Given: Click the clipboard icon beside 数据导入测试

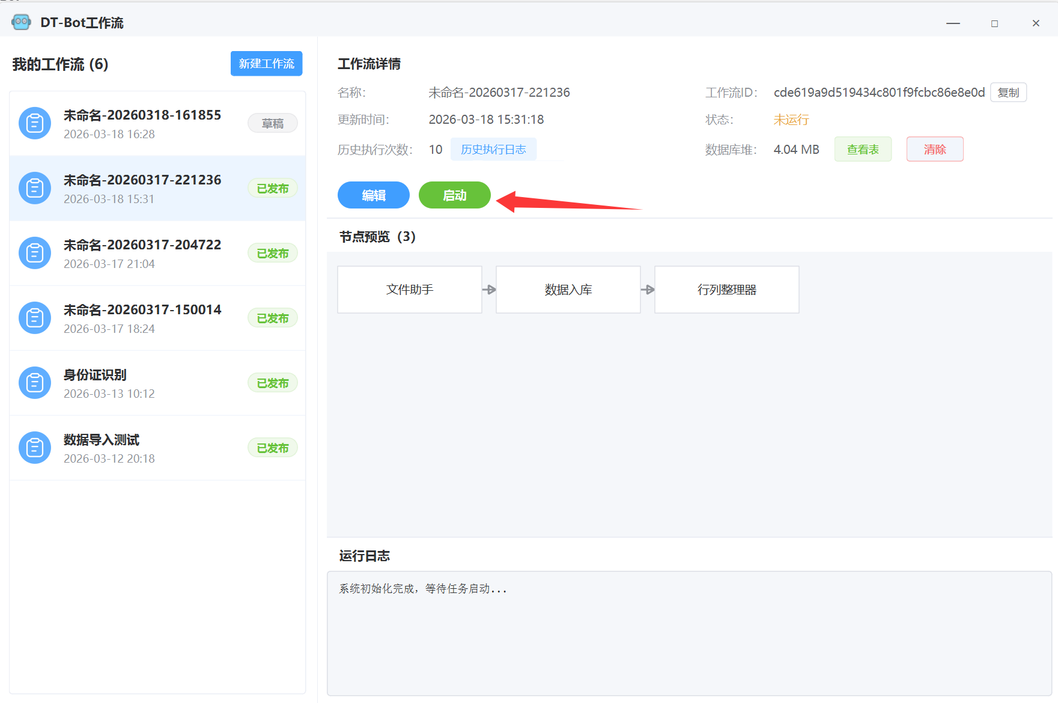Looking at the screenshot, I should pos(35,448).
